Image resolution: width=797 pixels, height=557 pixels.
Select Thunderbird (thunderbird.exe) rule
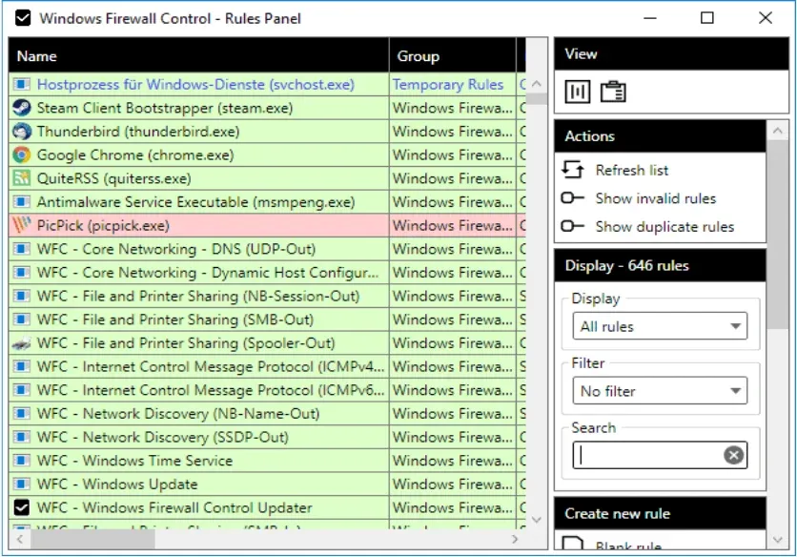pos(267,132)
